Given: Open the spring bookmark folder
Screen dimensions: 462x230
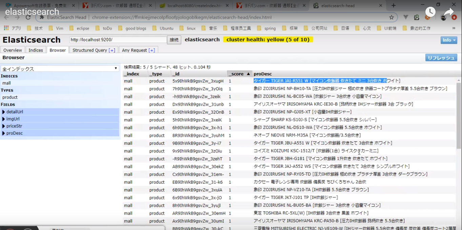Looking at the screenshot, I should click(266, 28).
